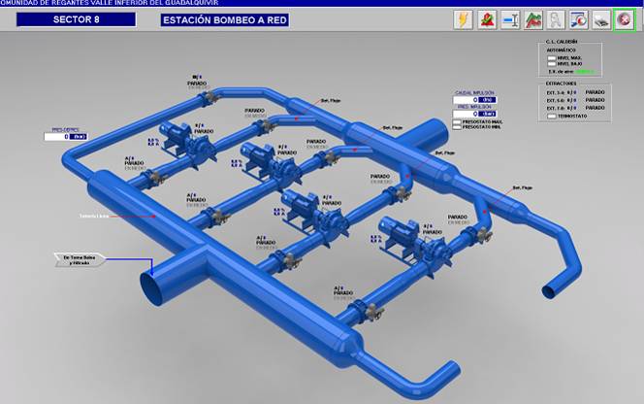This screenshot has height=404, width=644.
Task: Click the PRESOSTATO MAX indicator box
Action: (457, 122)
